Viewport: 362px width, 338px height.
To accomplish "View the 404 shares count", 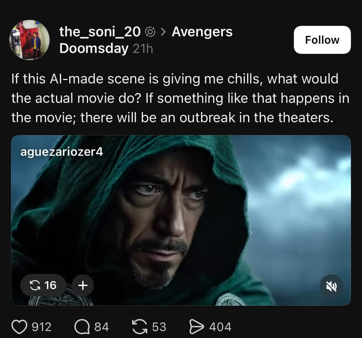I will pyautogui.click(x=220, y=327).
